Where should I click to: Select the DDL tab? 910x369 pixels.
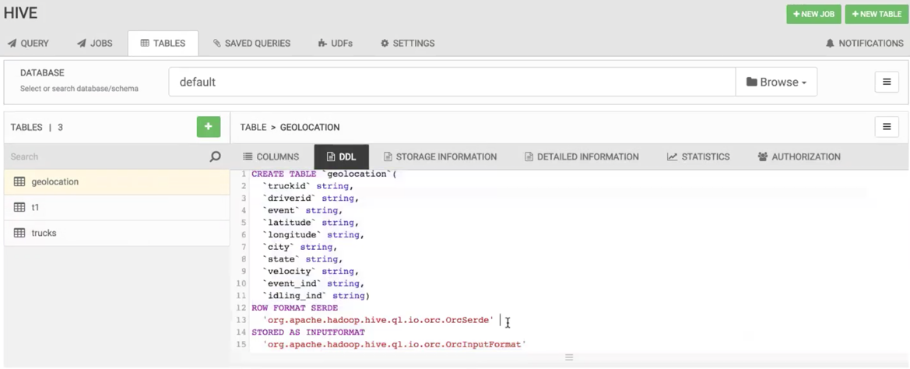pos(341,156)
